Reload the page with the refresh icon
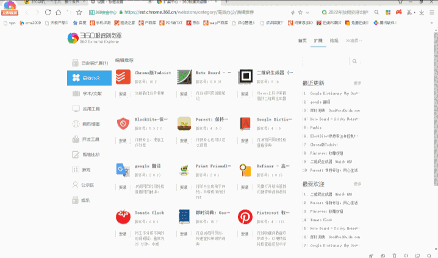 pos(48,12)
